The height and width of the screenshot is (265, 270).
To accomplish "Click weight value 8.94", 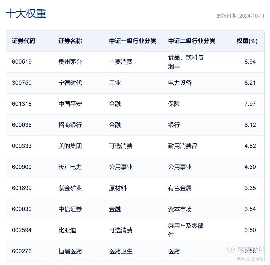I will (x=250, y=62).
